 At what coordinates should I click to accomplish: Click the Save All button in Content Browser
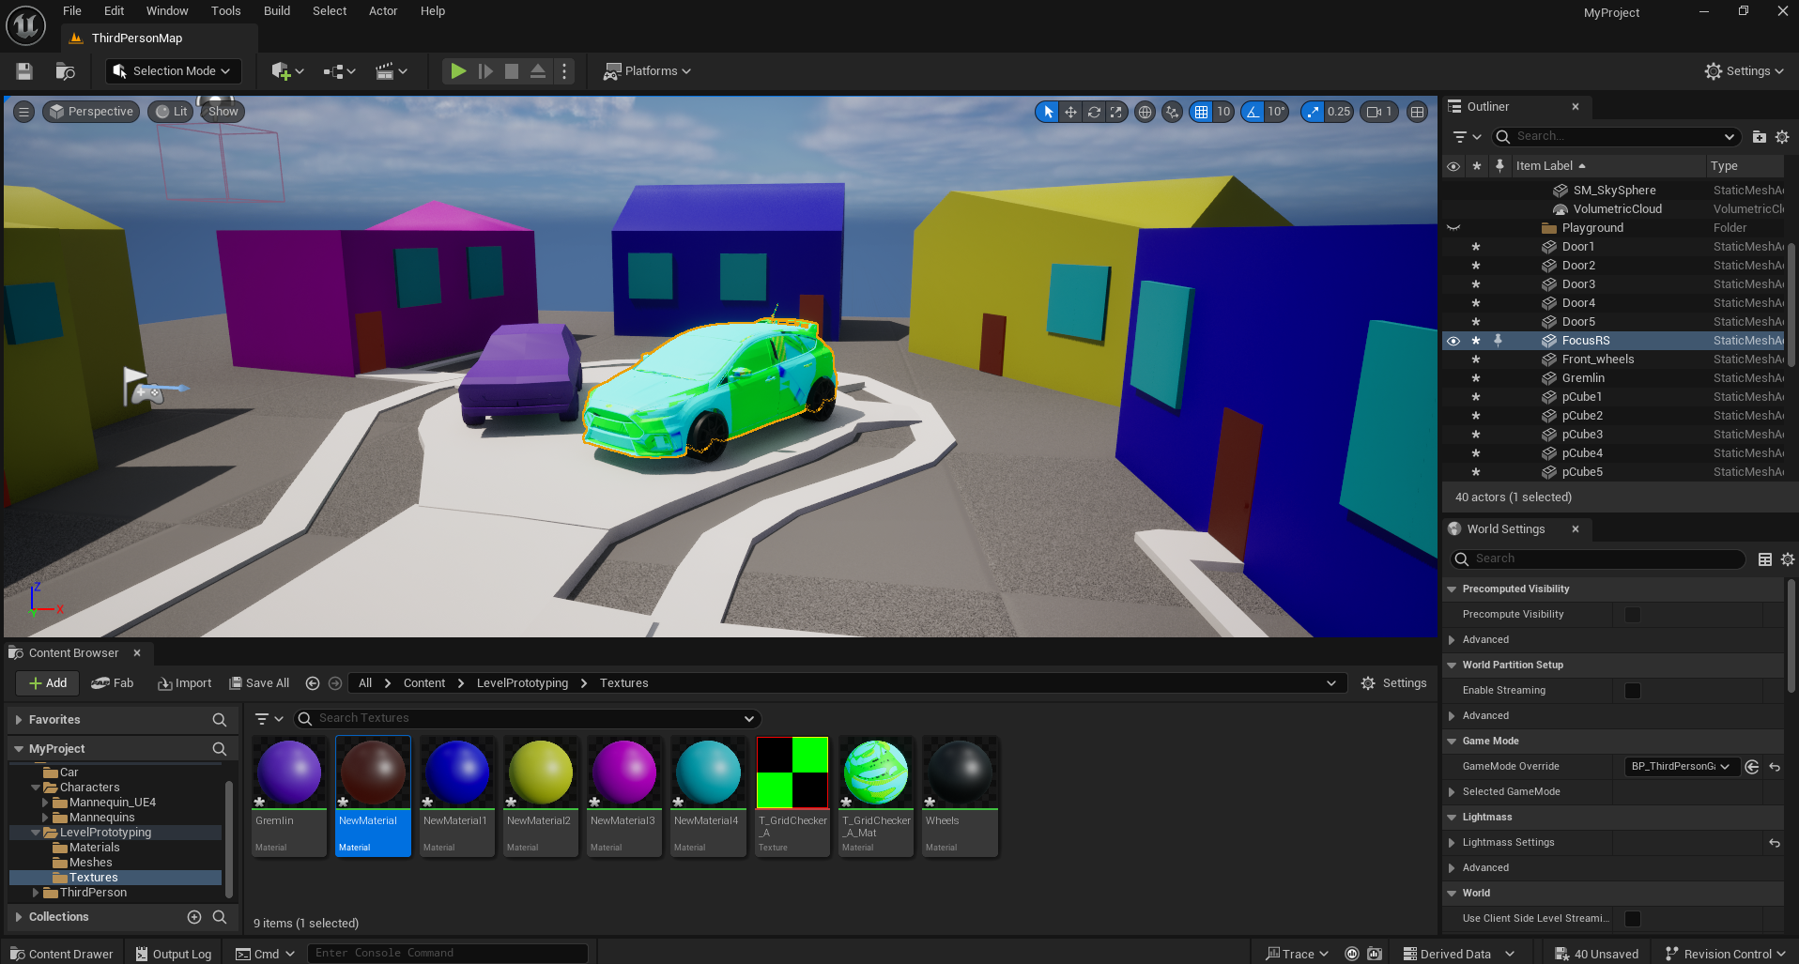tap(259, 682)
